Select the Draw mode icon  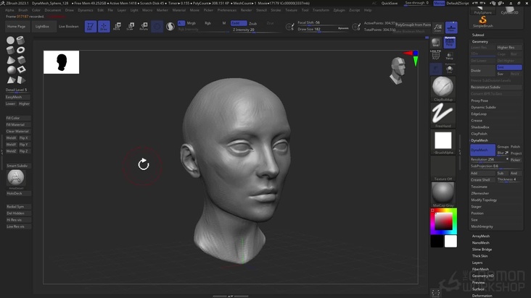pyautogui.click(x=104, y=26)
